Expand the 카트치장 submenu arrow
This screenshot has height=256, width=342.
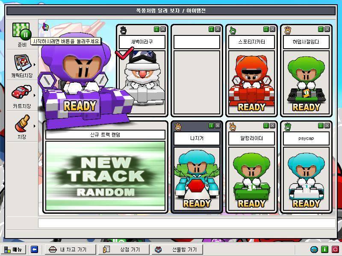pos(35,96)
